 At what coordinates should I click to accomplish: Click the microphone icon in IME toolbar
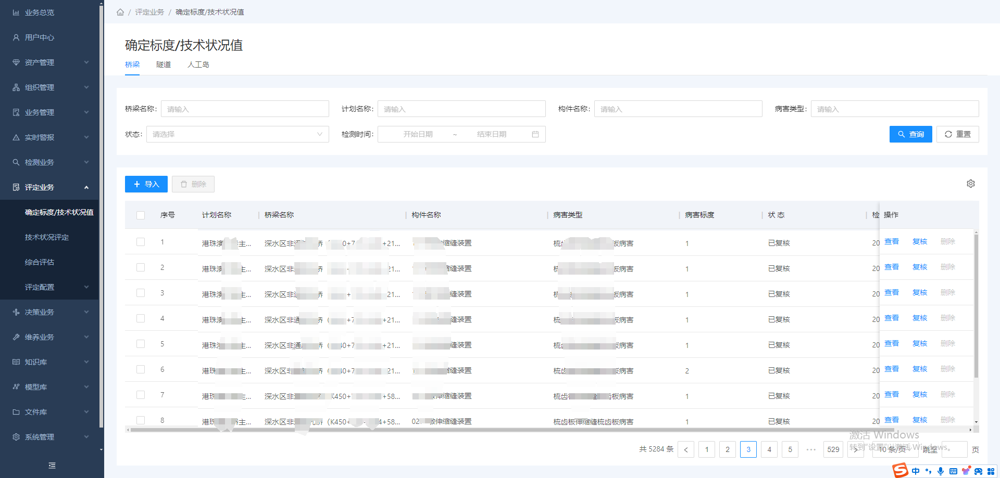[941, 471]
